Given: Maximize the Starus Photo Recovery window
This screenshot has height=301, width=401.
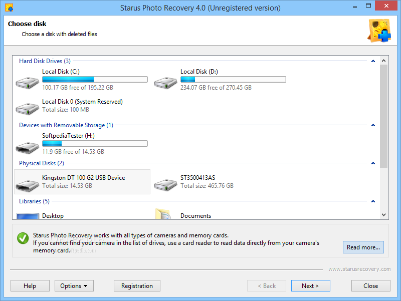Looking at the screenshot, I should (368, 6).
